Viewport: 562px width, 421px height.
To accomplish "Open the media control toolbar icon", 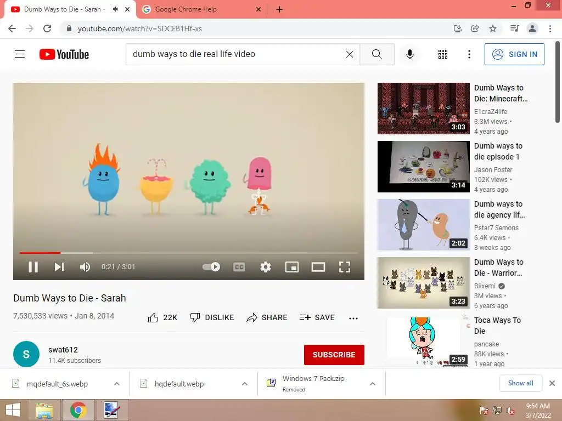I will tap(514, 29).
